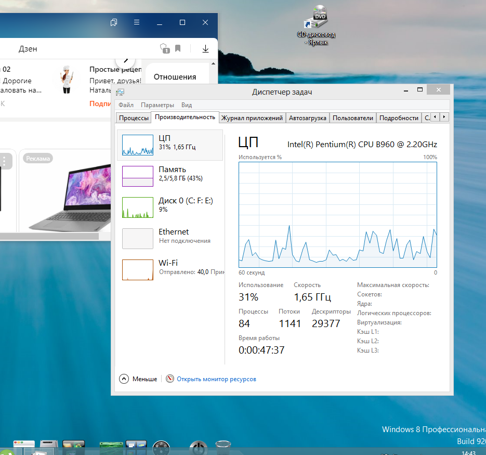486x455 pixels.
Task: Switch to the Журнал приложений tab
Action: 252,118
